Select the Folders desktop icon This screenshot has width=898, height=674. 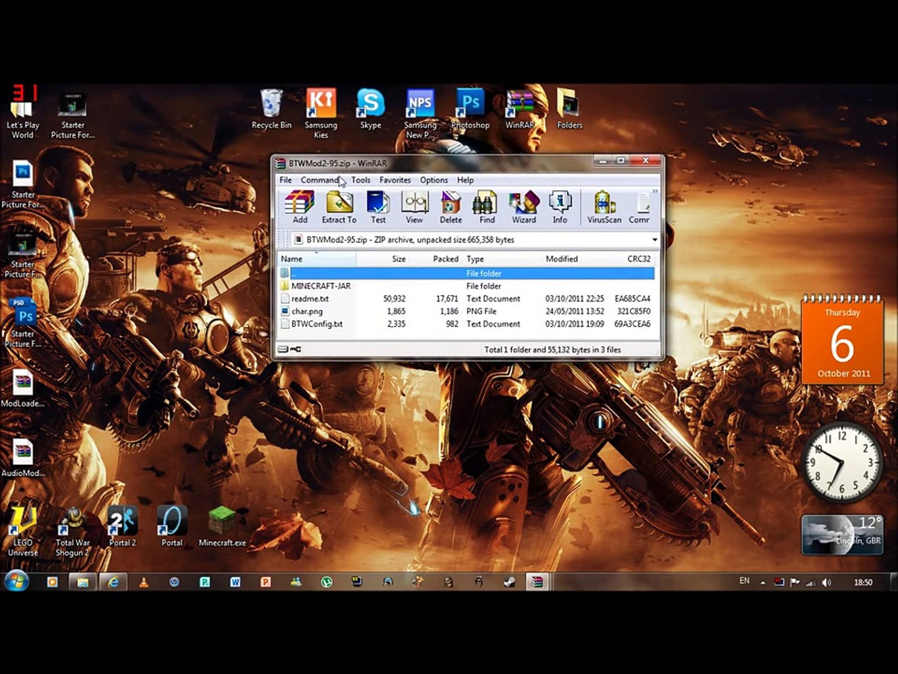569,110
